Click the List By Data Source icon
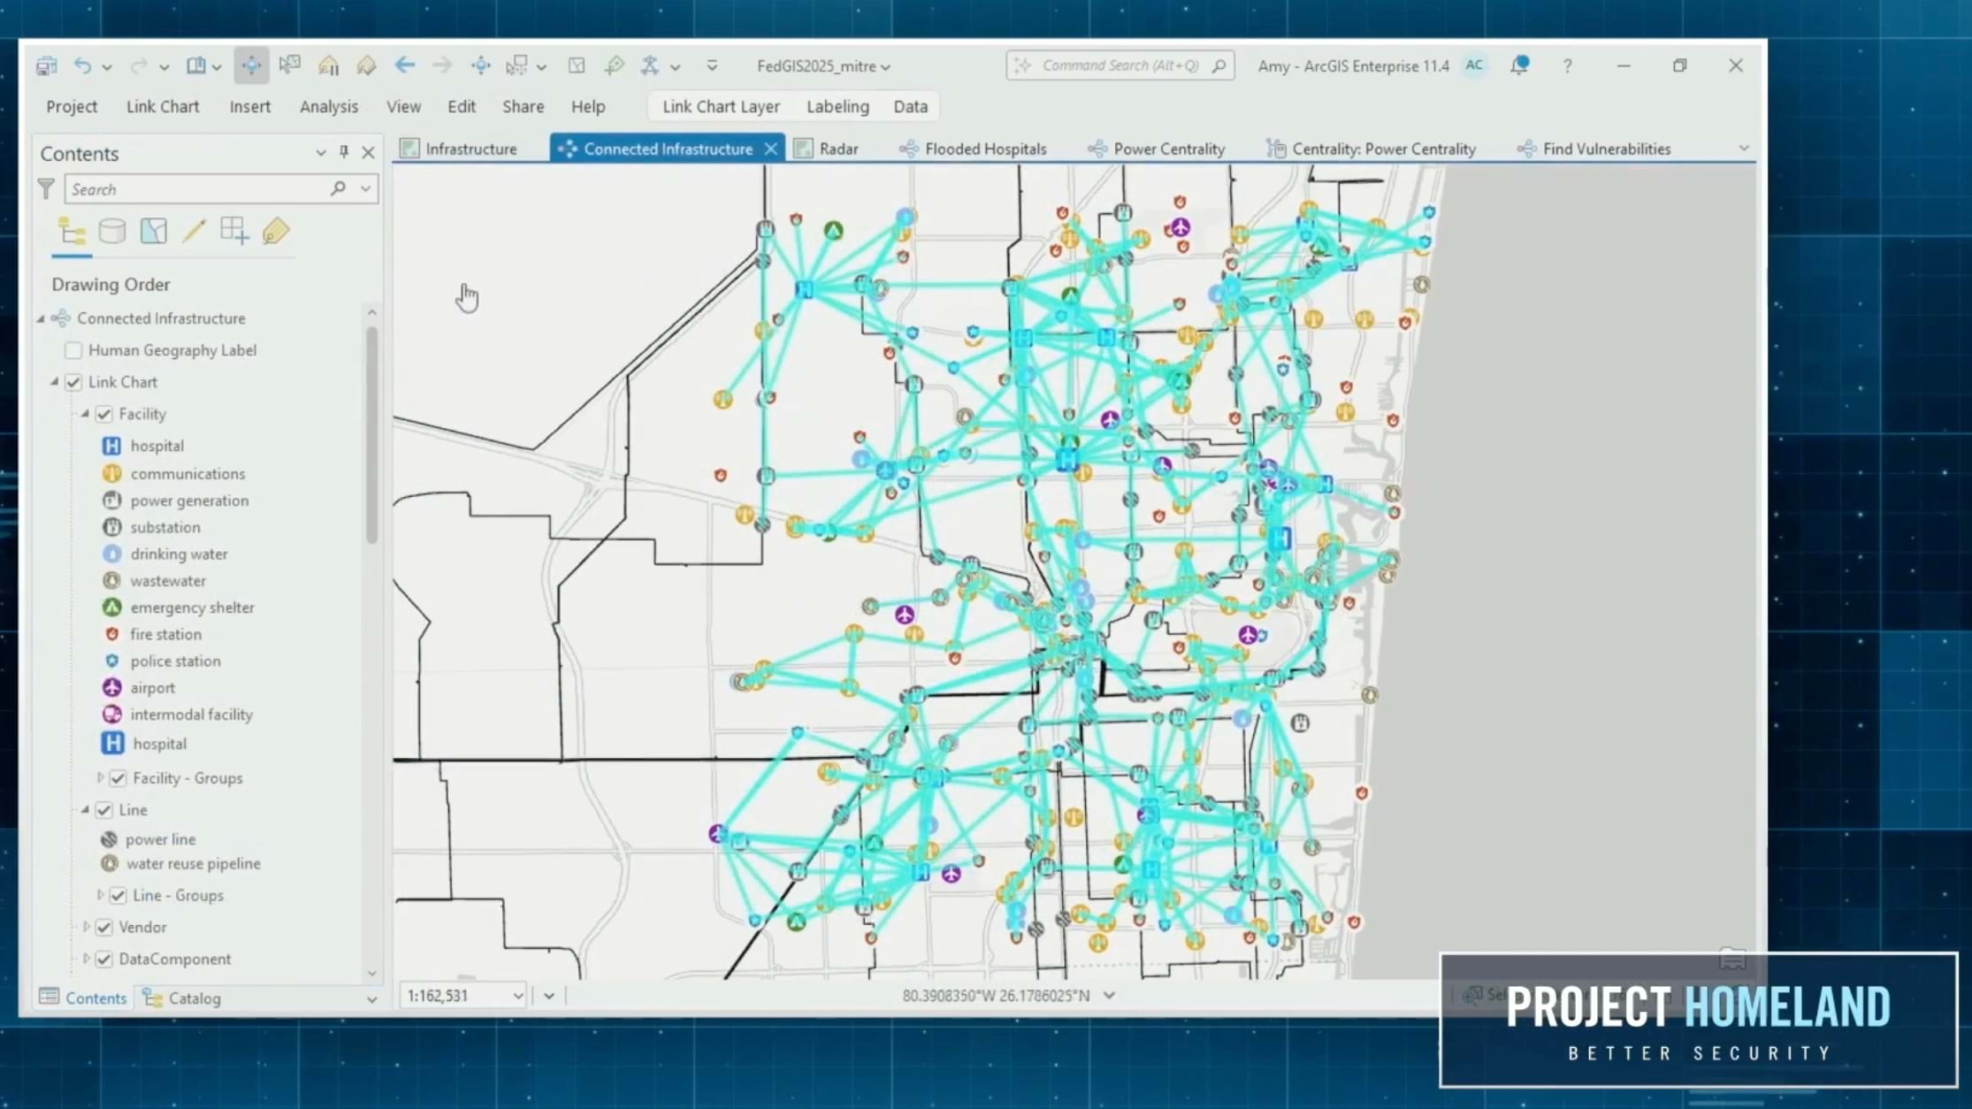Screen dimensions: 1972x1109 [112, 232]
